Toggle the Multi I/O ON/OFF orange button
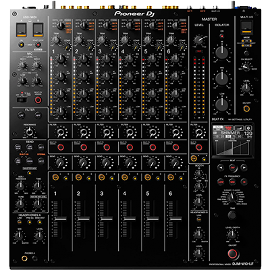Image resolution: width=270 pixels, height=270 pixels. tap(246, 109)
